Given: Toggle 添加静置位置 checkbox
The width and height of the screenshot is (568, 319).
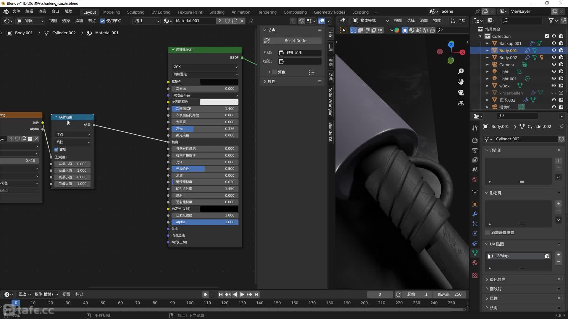Looking at the screenshot, I should coord(487,232).
